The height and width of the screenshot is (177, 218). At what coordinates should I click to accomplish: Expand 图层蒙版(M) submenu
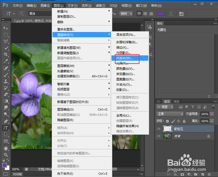[82, 66]
